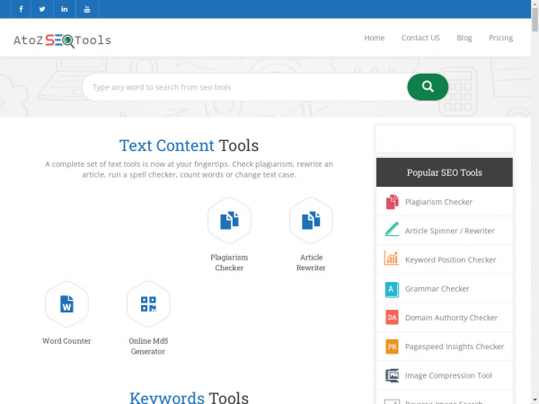
Task: Click the Article Rewriter label under hexagon
Action: (x=311, y=262)
